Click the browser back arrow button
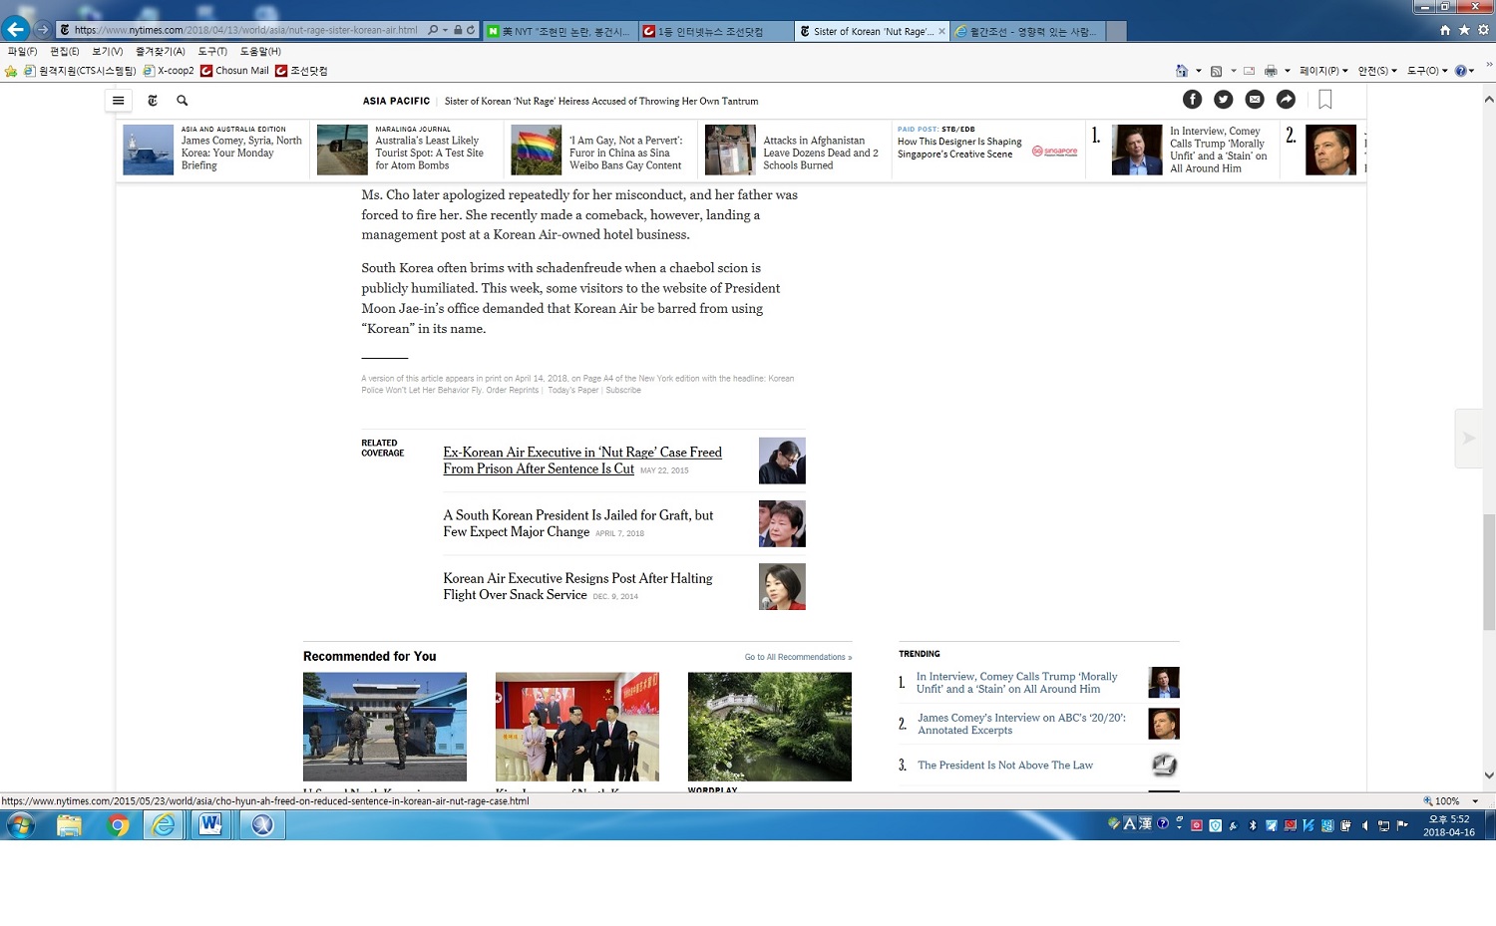1496x926 pixels. (16, 30)
